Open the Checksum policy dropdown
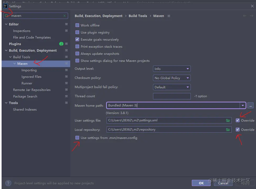This screenshot has width=256, height=189. (172, 78)
